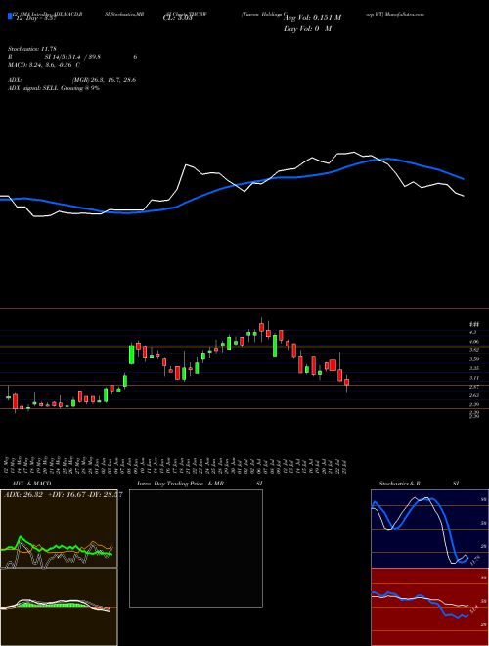This screenshot has width=489, height=646.
Task: Open the red RSI chart panel
Action: 429,607
